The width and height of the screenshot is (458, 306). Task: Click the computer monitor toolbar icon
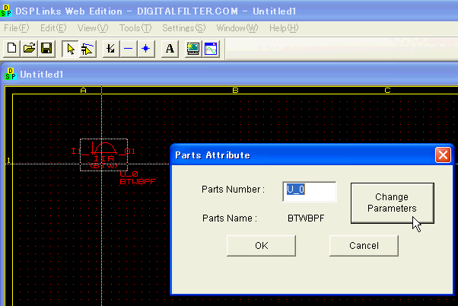(x=193, y=48)
